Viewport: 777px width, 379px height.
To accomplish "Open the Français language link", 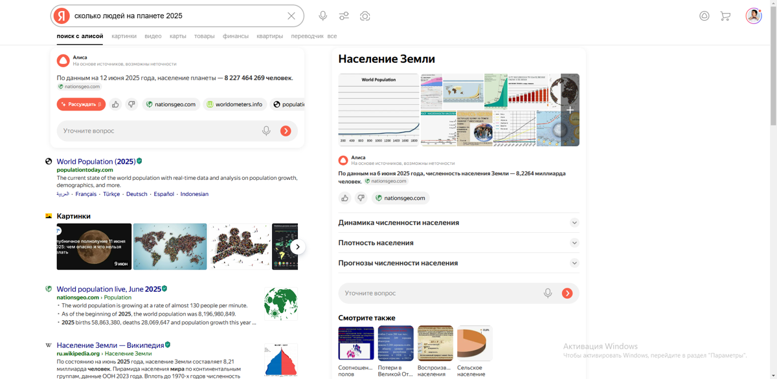I will tap(85, 194).
